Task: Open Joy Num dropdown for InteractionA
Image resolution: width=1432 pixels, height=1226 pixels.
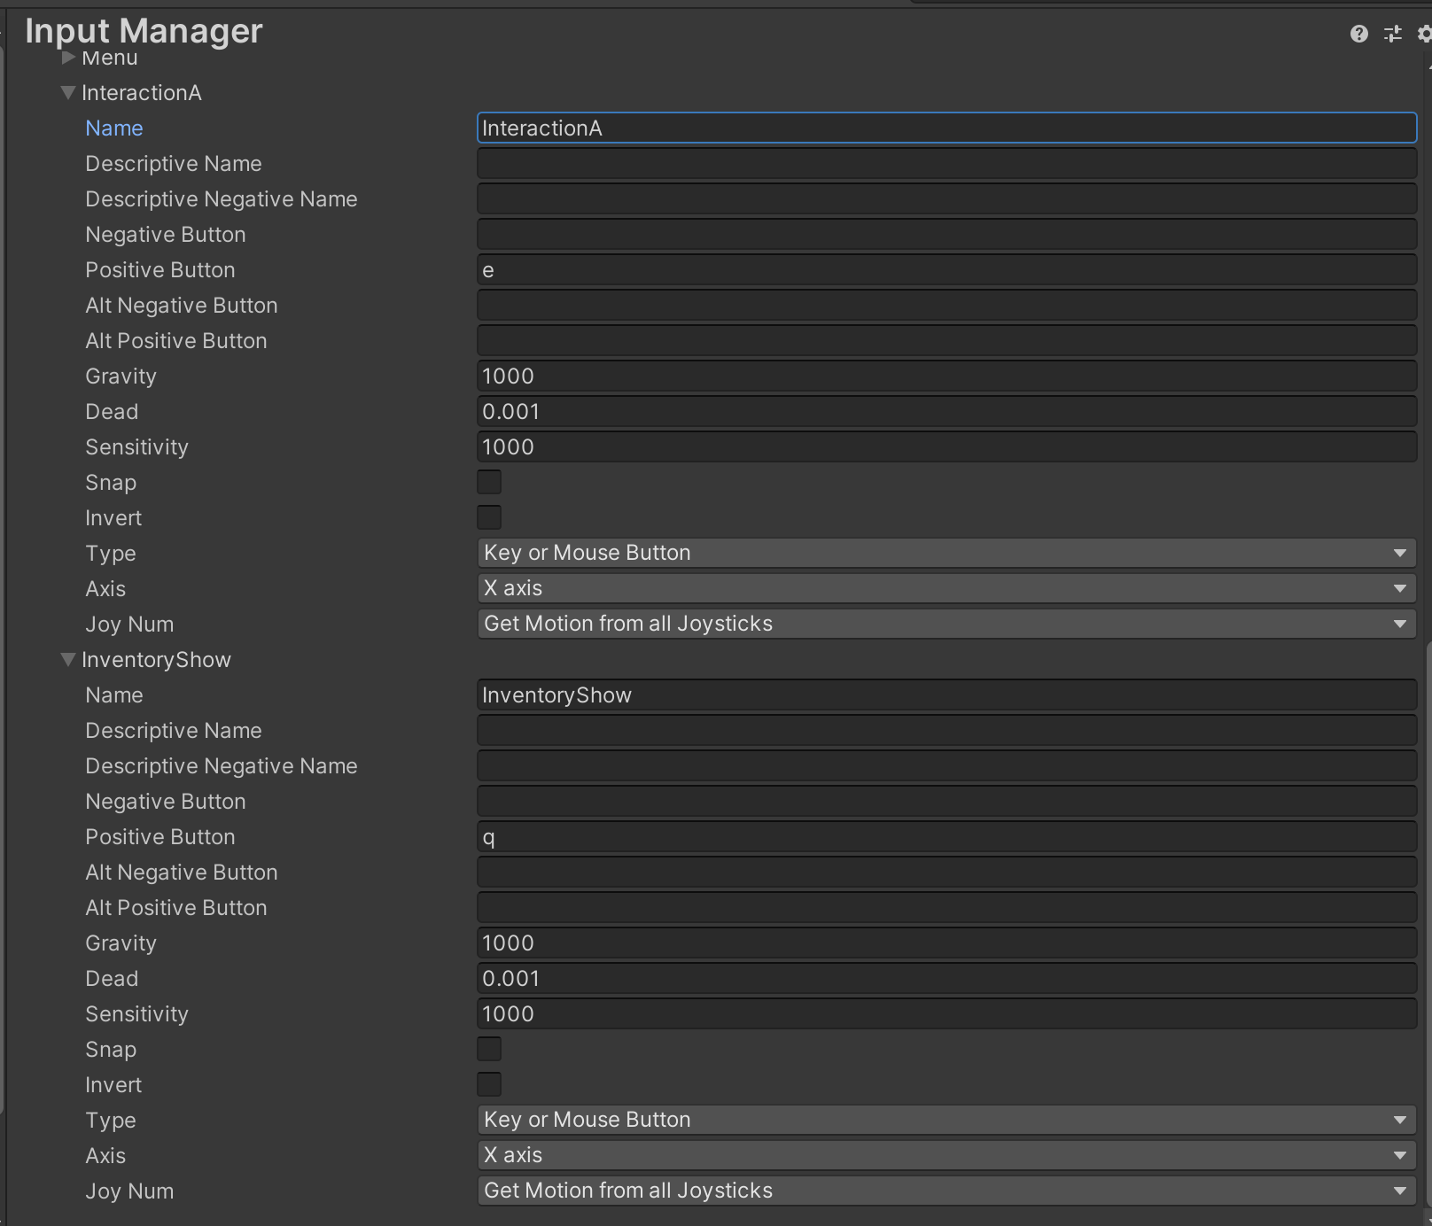Action: coord(946,624)
